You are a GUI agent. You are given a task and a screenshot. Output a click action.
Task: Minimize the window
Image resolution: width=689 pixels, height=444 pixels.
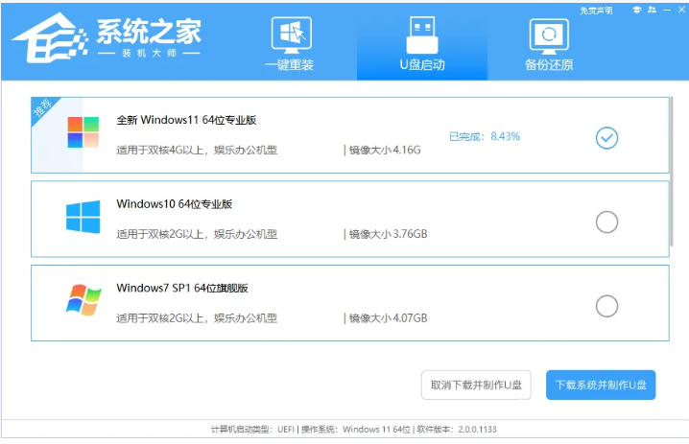click(x=667, y=10)
